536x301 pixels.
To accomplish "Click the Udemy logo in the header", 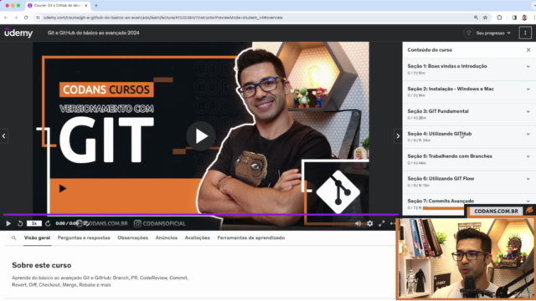I will [x=18, y=33].
